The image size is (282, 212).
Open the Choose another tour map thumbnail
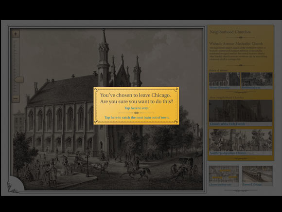tap(224, 174)
